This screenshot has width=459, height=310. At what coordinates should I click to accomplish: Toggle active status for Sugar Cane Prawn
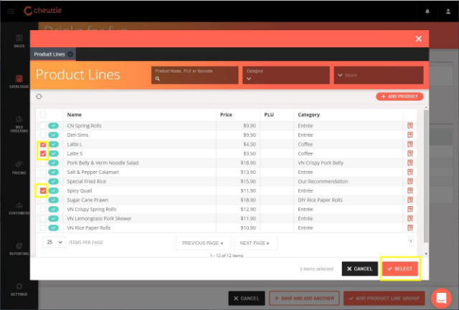[54, 200]
